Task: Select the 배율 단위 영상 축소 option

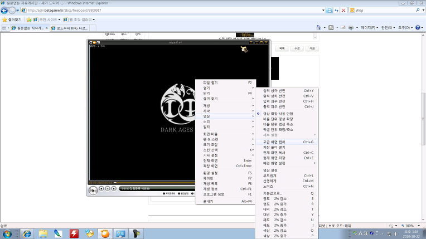Action: pos(287,124)
